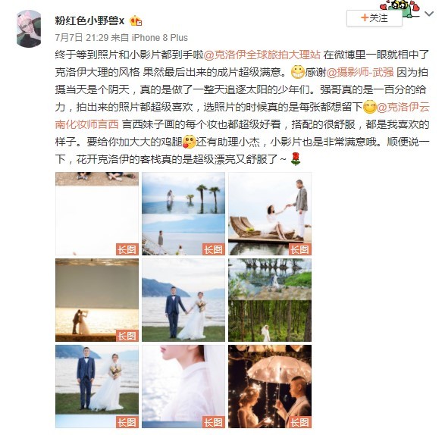This screenshot has width=445, height=435.
Task: Click the 7月7日 21:29 timestamp link
Action: click(x=82, y=38)
